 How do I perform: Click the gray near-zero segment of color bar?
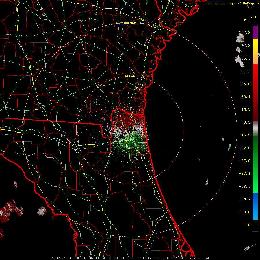(255, 128)
